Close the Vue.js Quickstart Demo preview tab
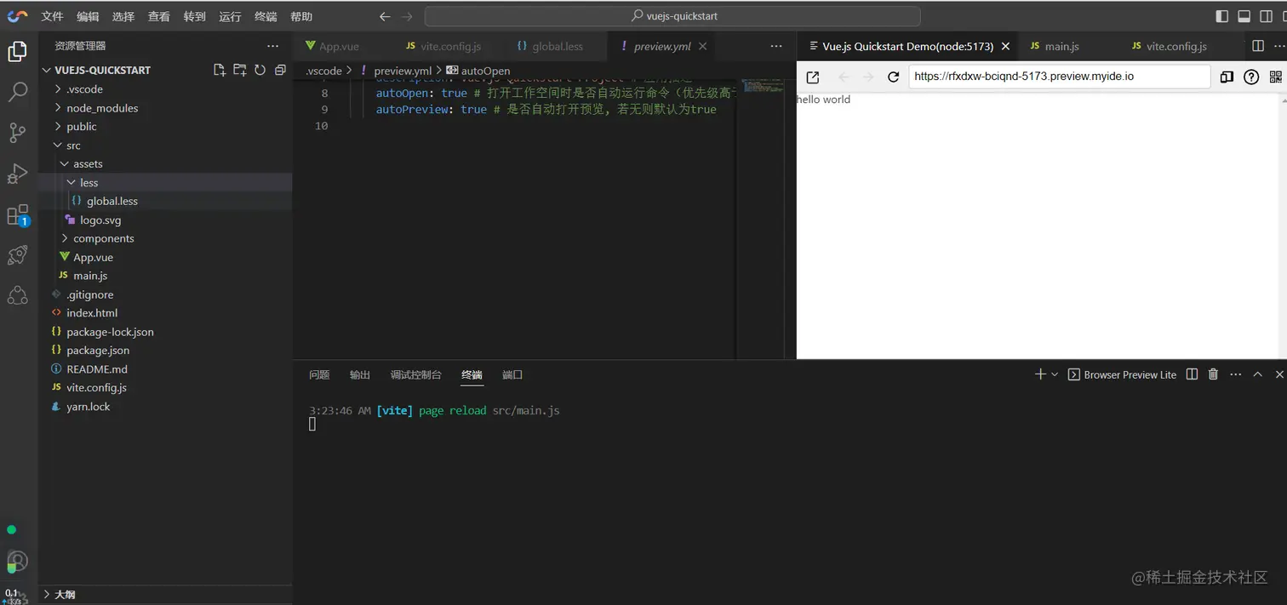The height and width of the screenshot is (605, 1287). [x=1005, y=46]
